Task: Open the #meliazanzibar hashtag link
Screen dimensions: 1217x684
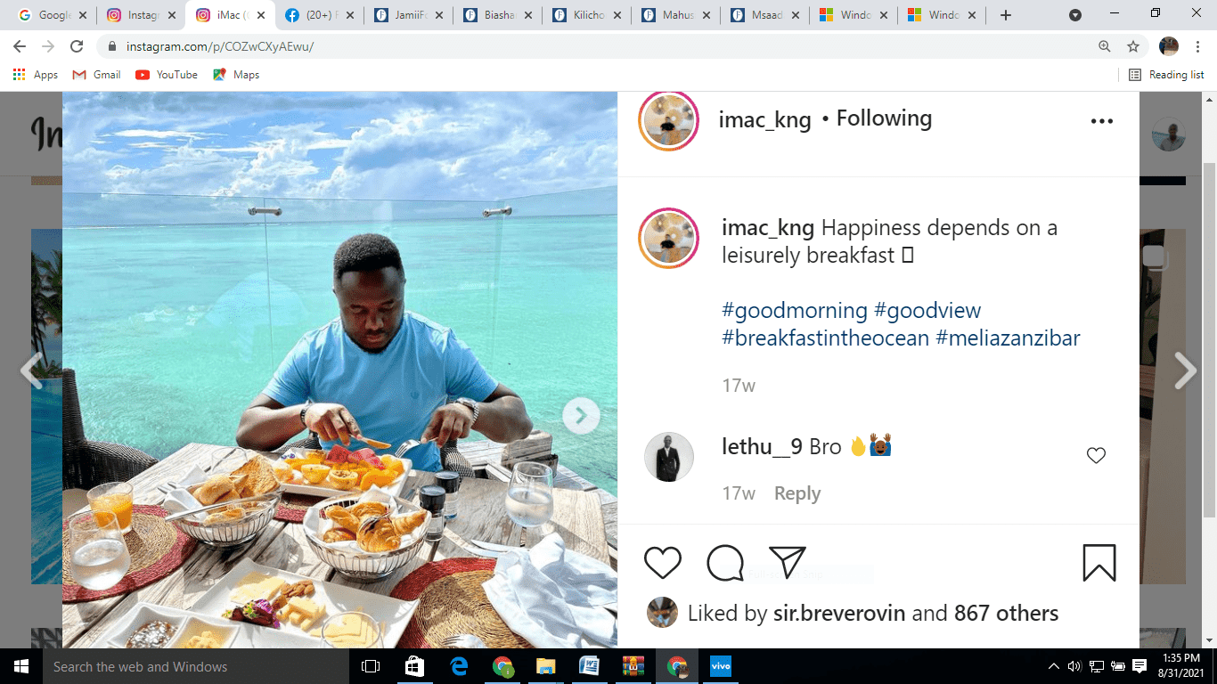Action: tap(1008, 338)
